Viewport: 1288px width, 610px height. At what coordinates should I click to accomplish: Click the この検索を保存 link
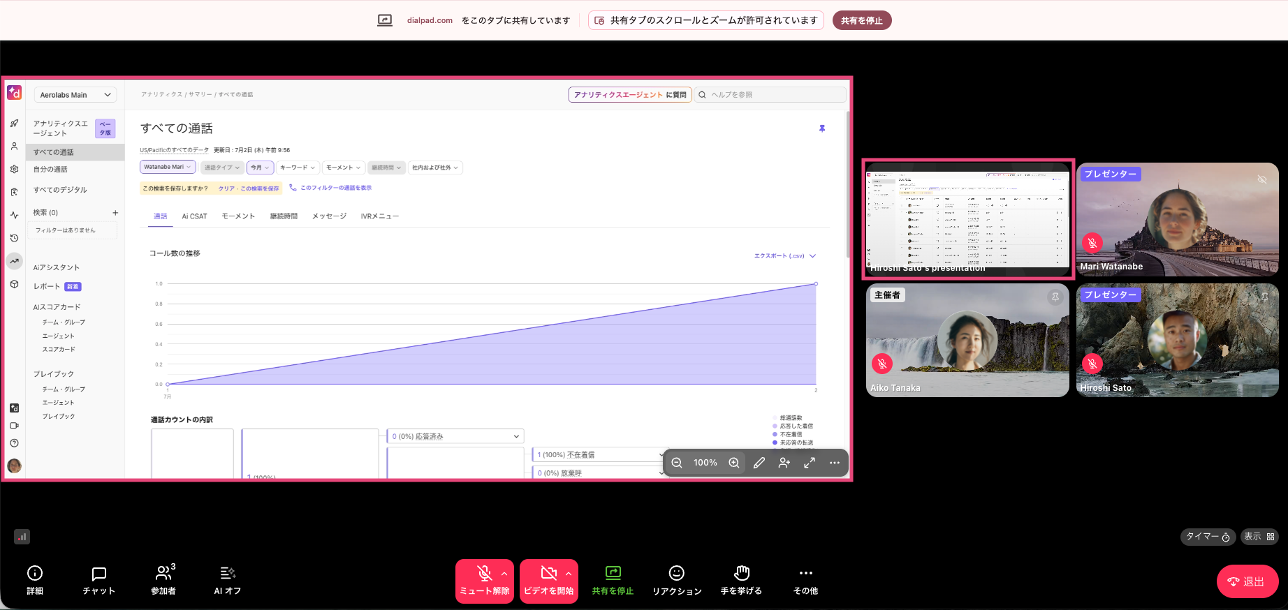click(260, 188)
